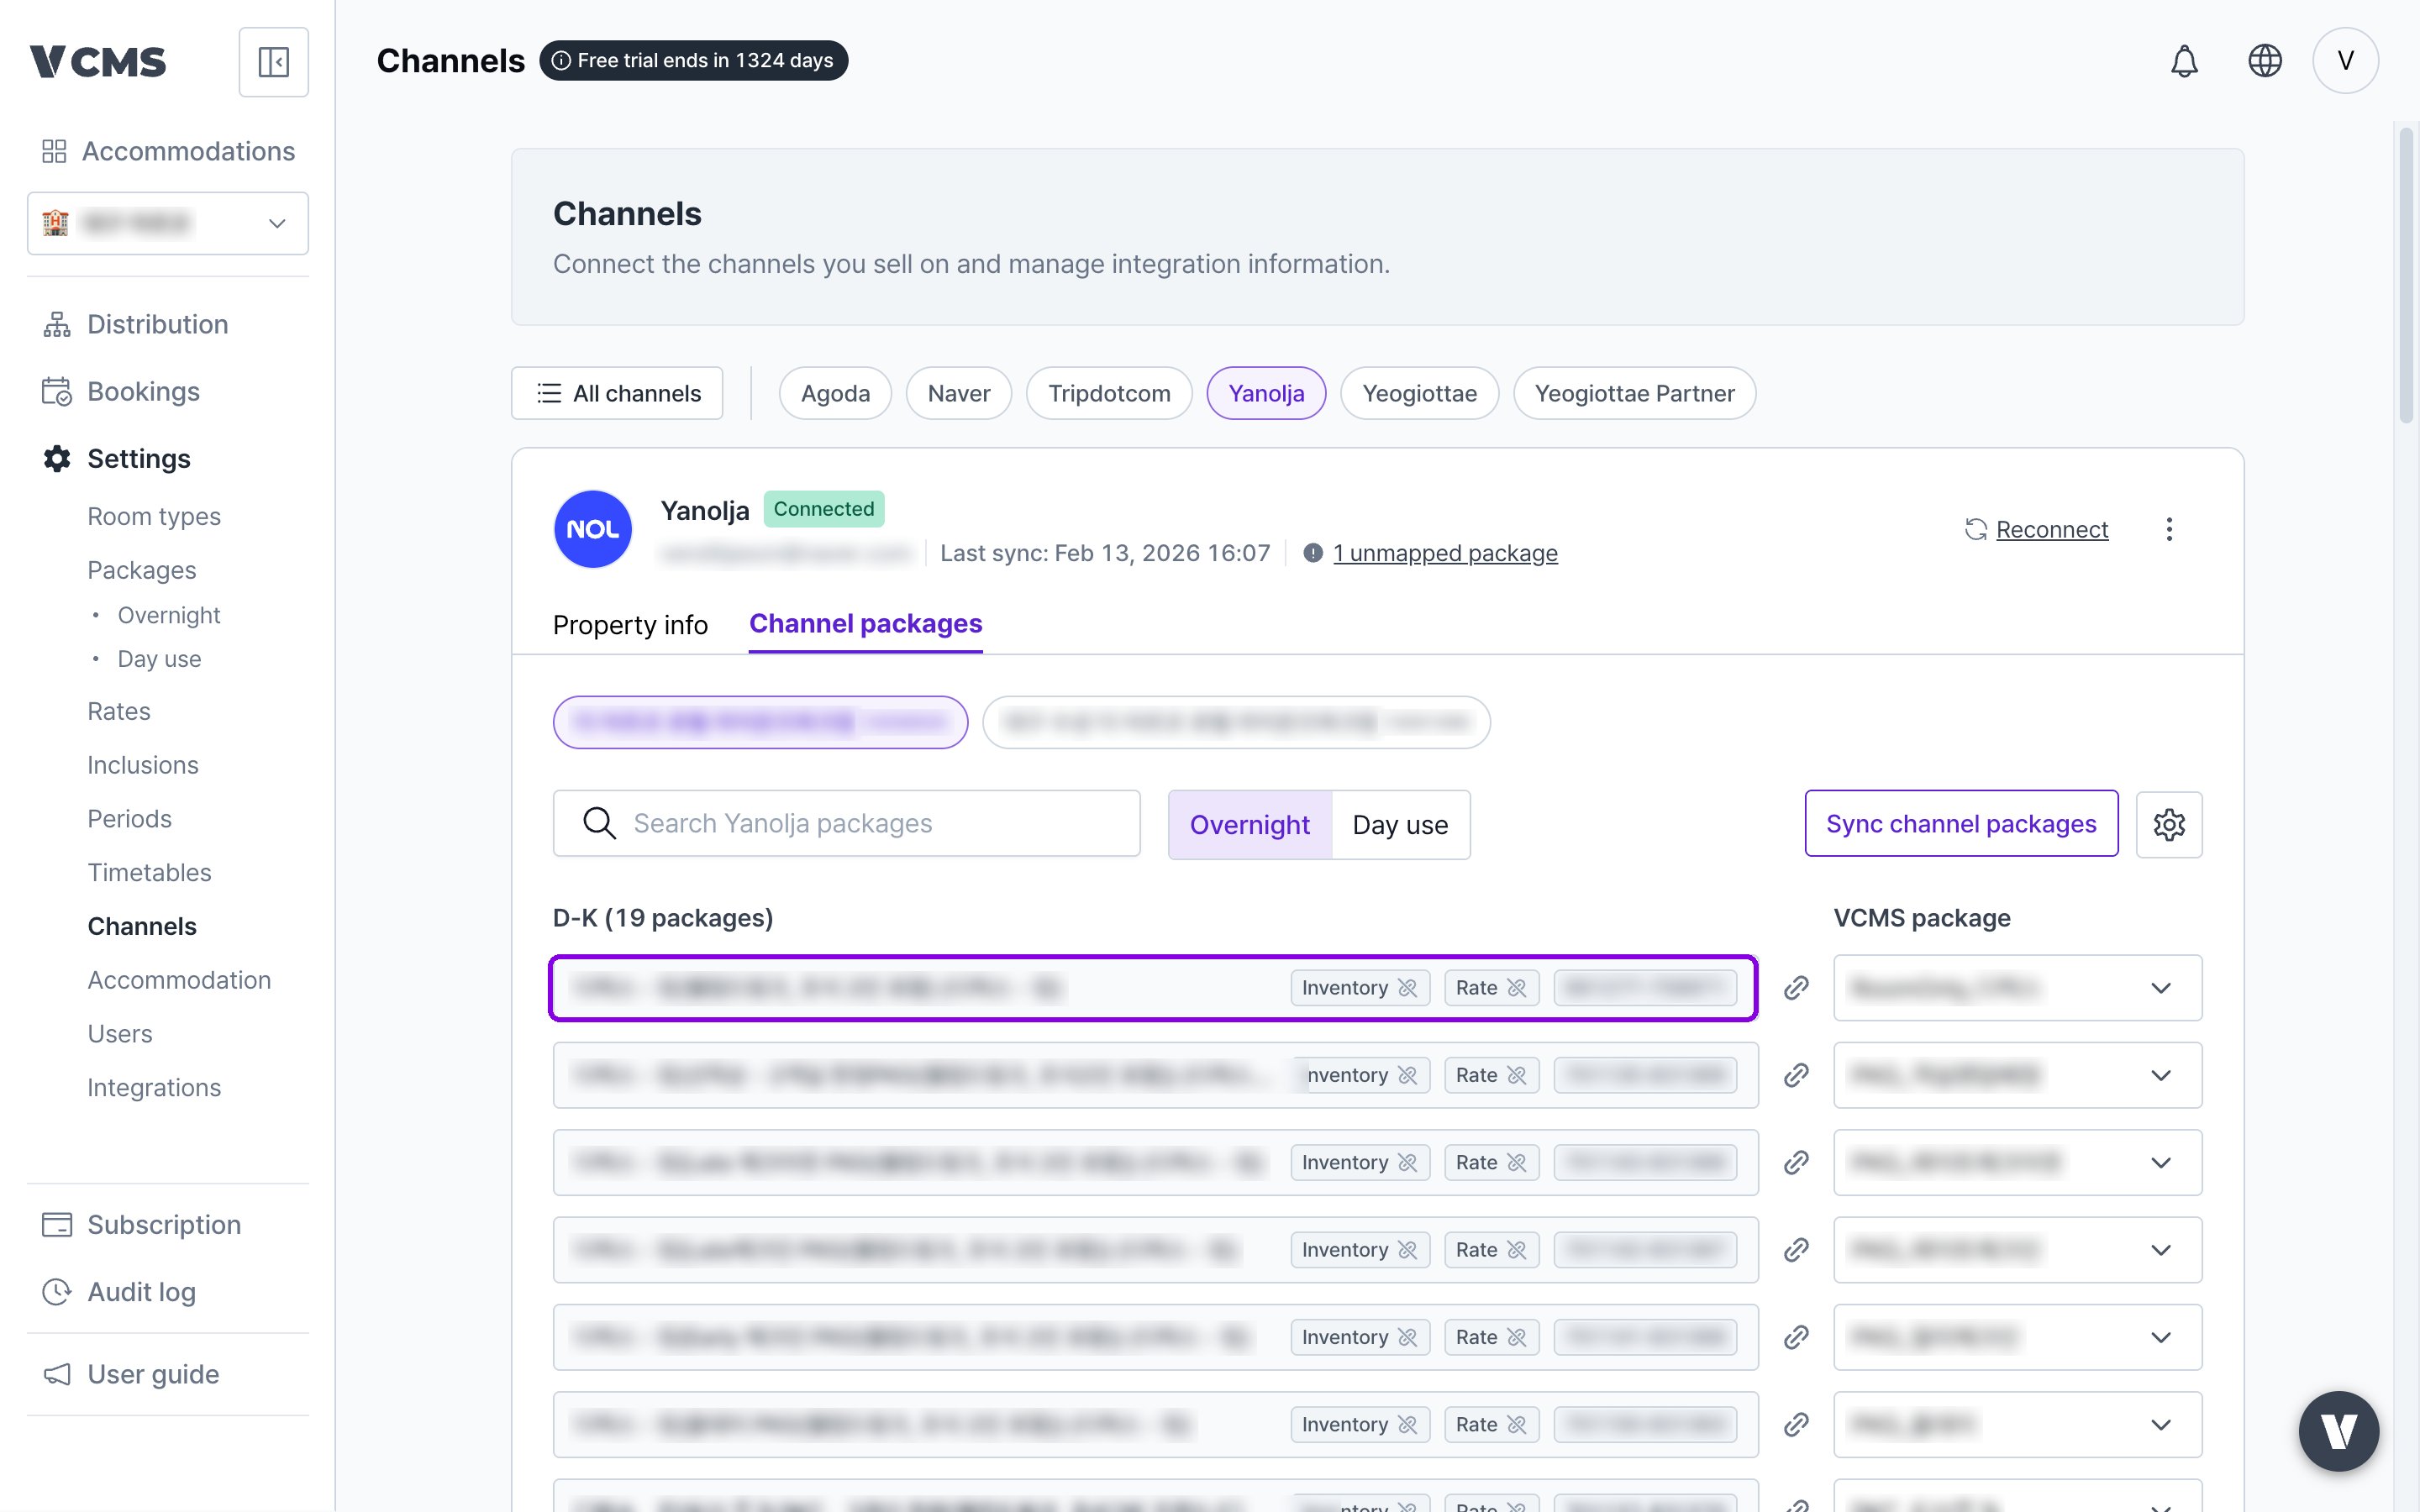Open the Yanolja three-dot more menu

(x=2169, y=529)
